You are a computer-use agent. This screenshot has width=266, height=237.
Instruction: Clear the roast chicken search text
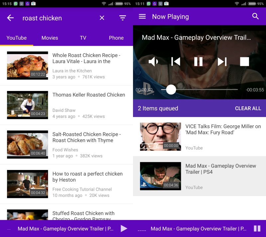[x=102, y=18]
